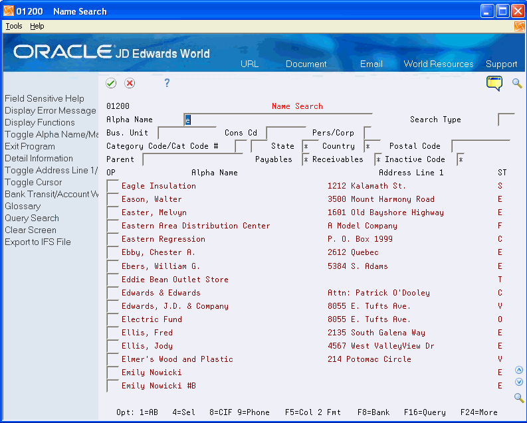Click the orange icon at menu bar right
Screen dimensions: 527x423
(x=519, y=27)
